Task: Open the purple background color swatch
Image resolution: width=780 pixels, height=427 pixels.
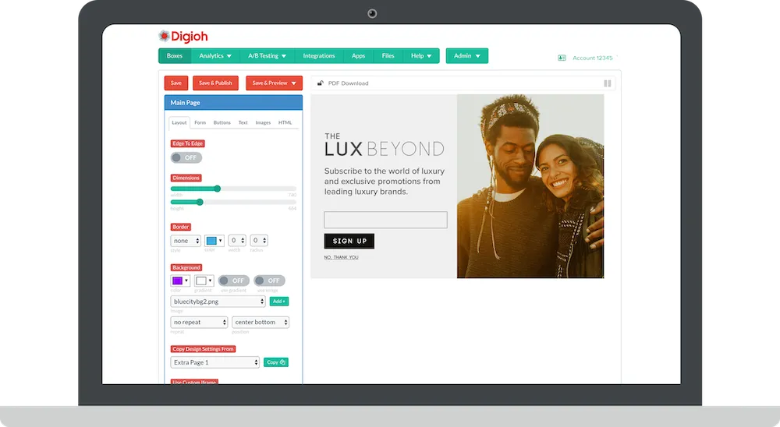Action: 180,281
